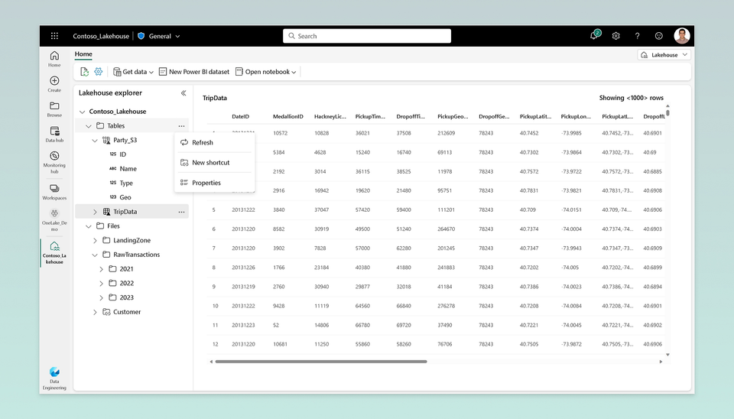
Task: Click the toolbar settings gear icon
Action: pyautogui.click(x=99, y=72)
